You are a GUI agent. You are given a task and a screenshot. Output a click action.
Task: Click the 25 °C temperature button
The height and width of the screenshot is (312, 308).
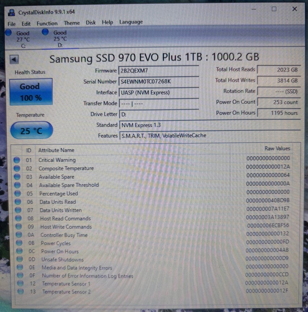(31, 130)
